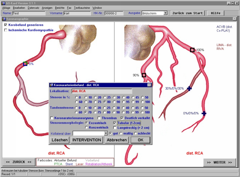Open the Berichte menu
240x177 pixels.
60,8
